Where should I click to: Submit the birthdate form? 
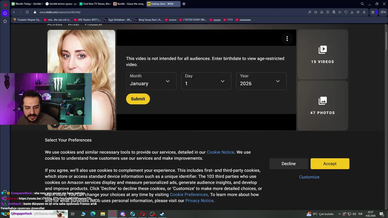point(138,99)
